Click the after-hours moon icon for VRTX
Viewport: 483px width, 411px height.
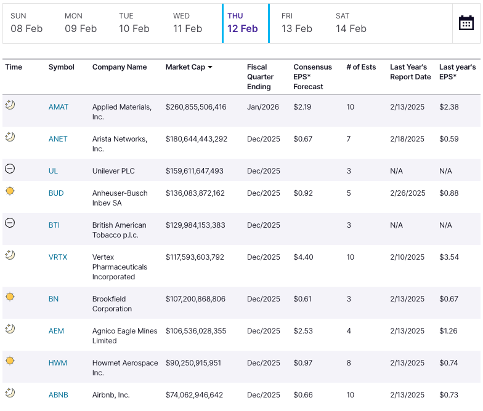(x=10, y=255)
